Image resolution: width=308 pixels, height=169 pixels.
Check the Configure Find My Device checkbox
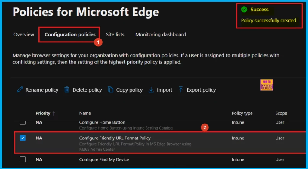coord(23,159)
